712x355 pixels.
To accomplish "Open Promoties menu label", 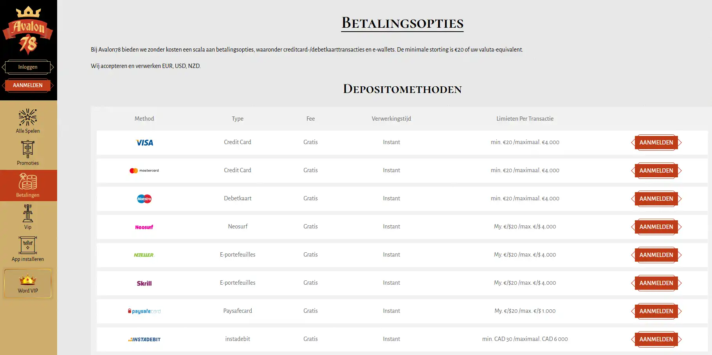I will (x=28, y=163).
